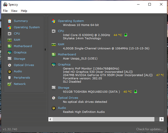The width and height of the screenshot is (168, 133).
Task: Open the Operating System heading in summary
Action: pos(71,21)
